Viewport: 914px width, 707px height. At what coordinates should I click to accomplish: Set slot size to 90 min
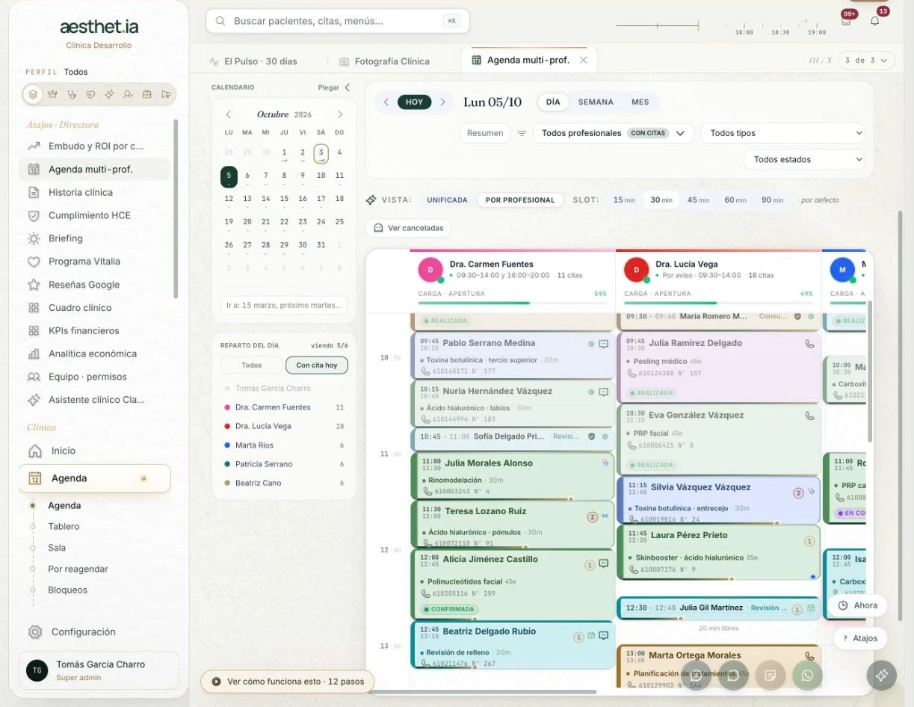point(772,200)
